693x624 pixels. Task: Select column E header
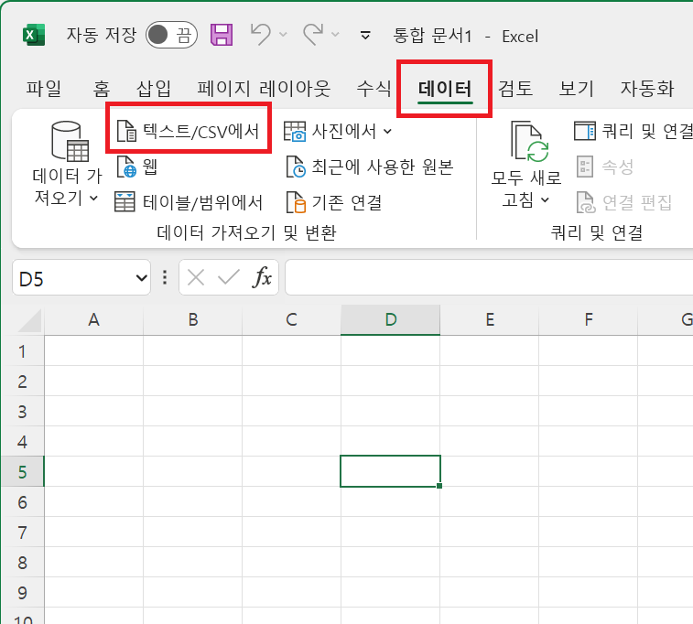tap(490, 319)
